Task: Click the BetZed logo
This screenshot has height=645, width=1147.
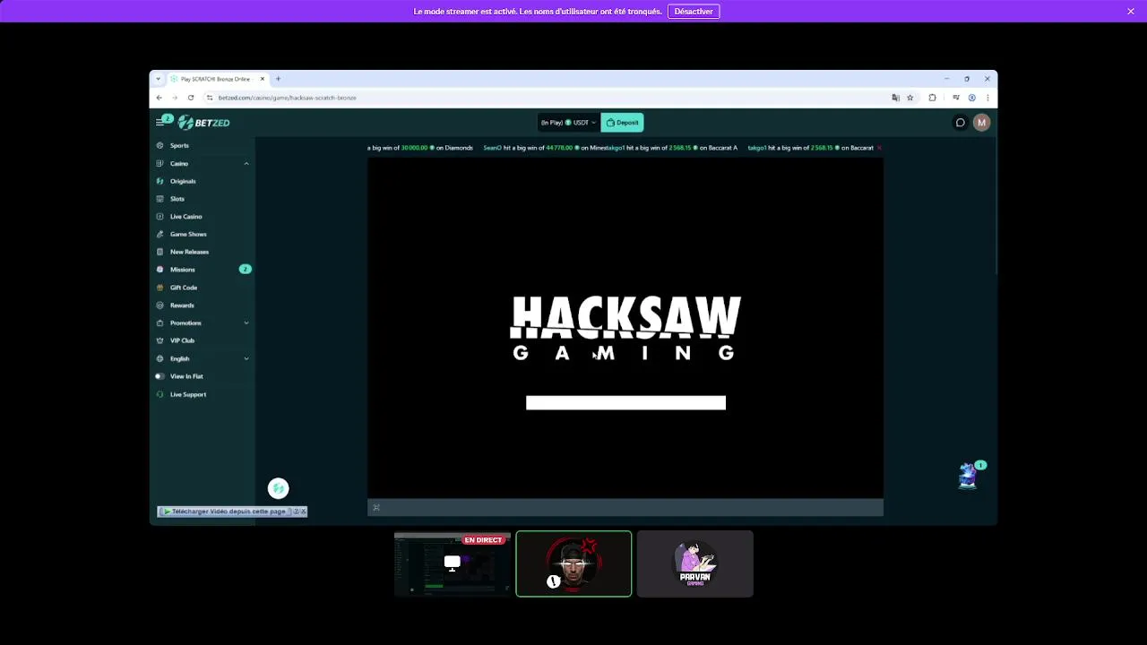Action: point(204,123)
